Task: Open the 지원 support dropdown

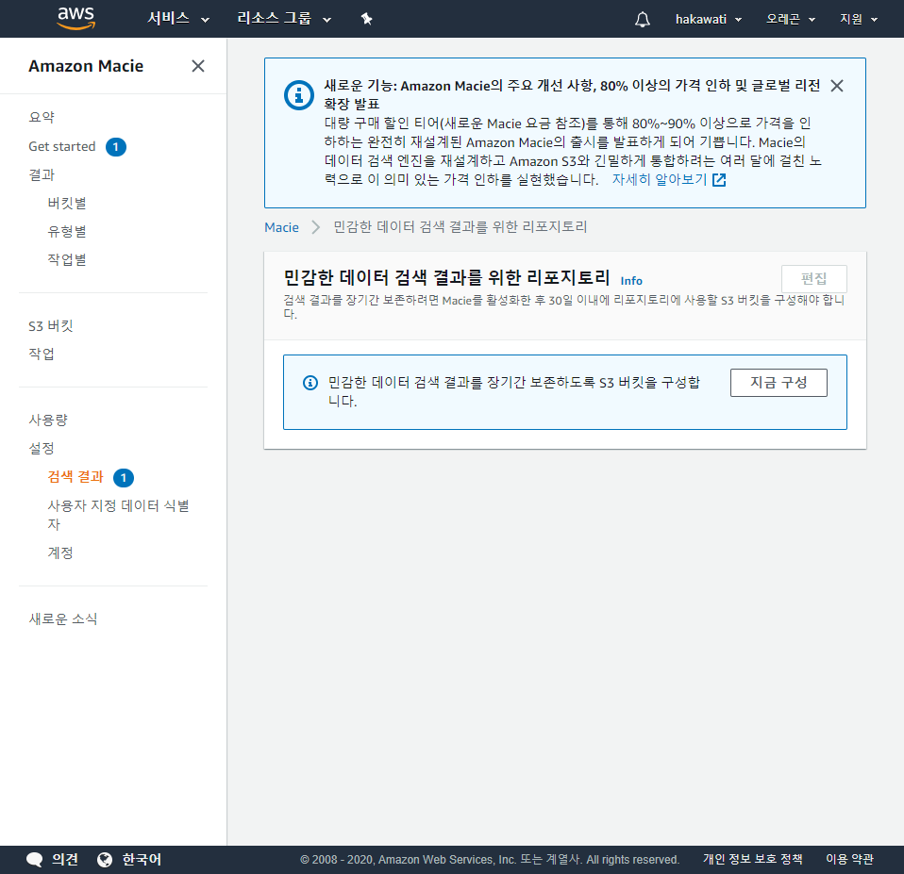Action: click(859, 20)
